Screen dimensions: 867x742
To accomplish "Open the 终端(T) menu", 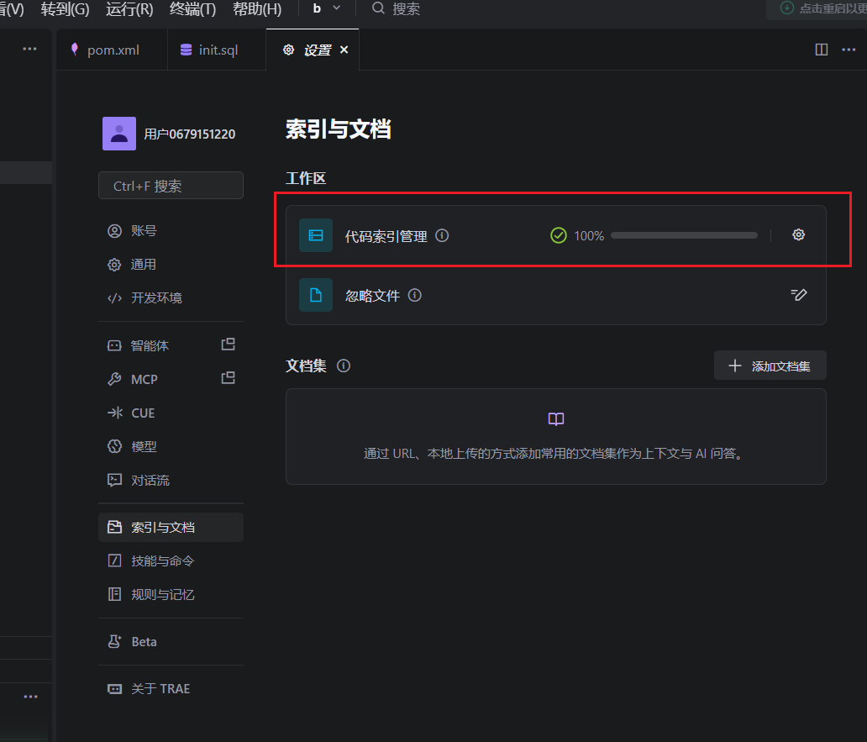I will point(192,9).
